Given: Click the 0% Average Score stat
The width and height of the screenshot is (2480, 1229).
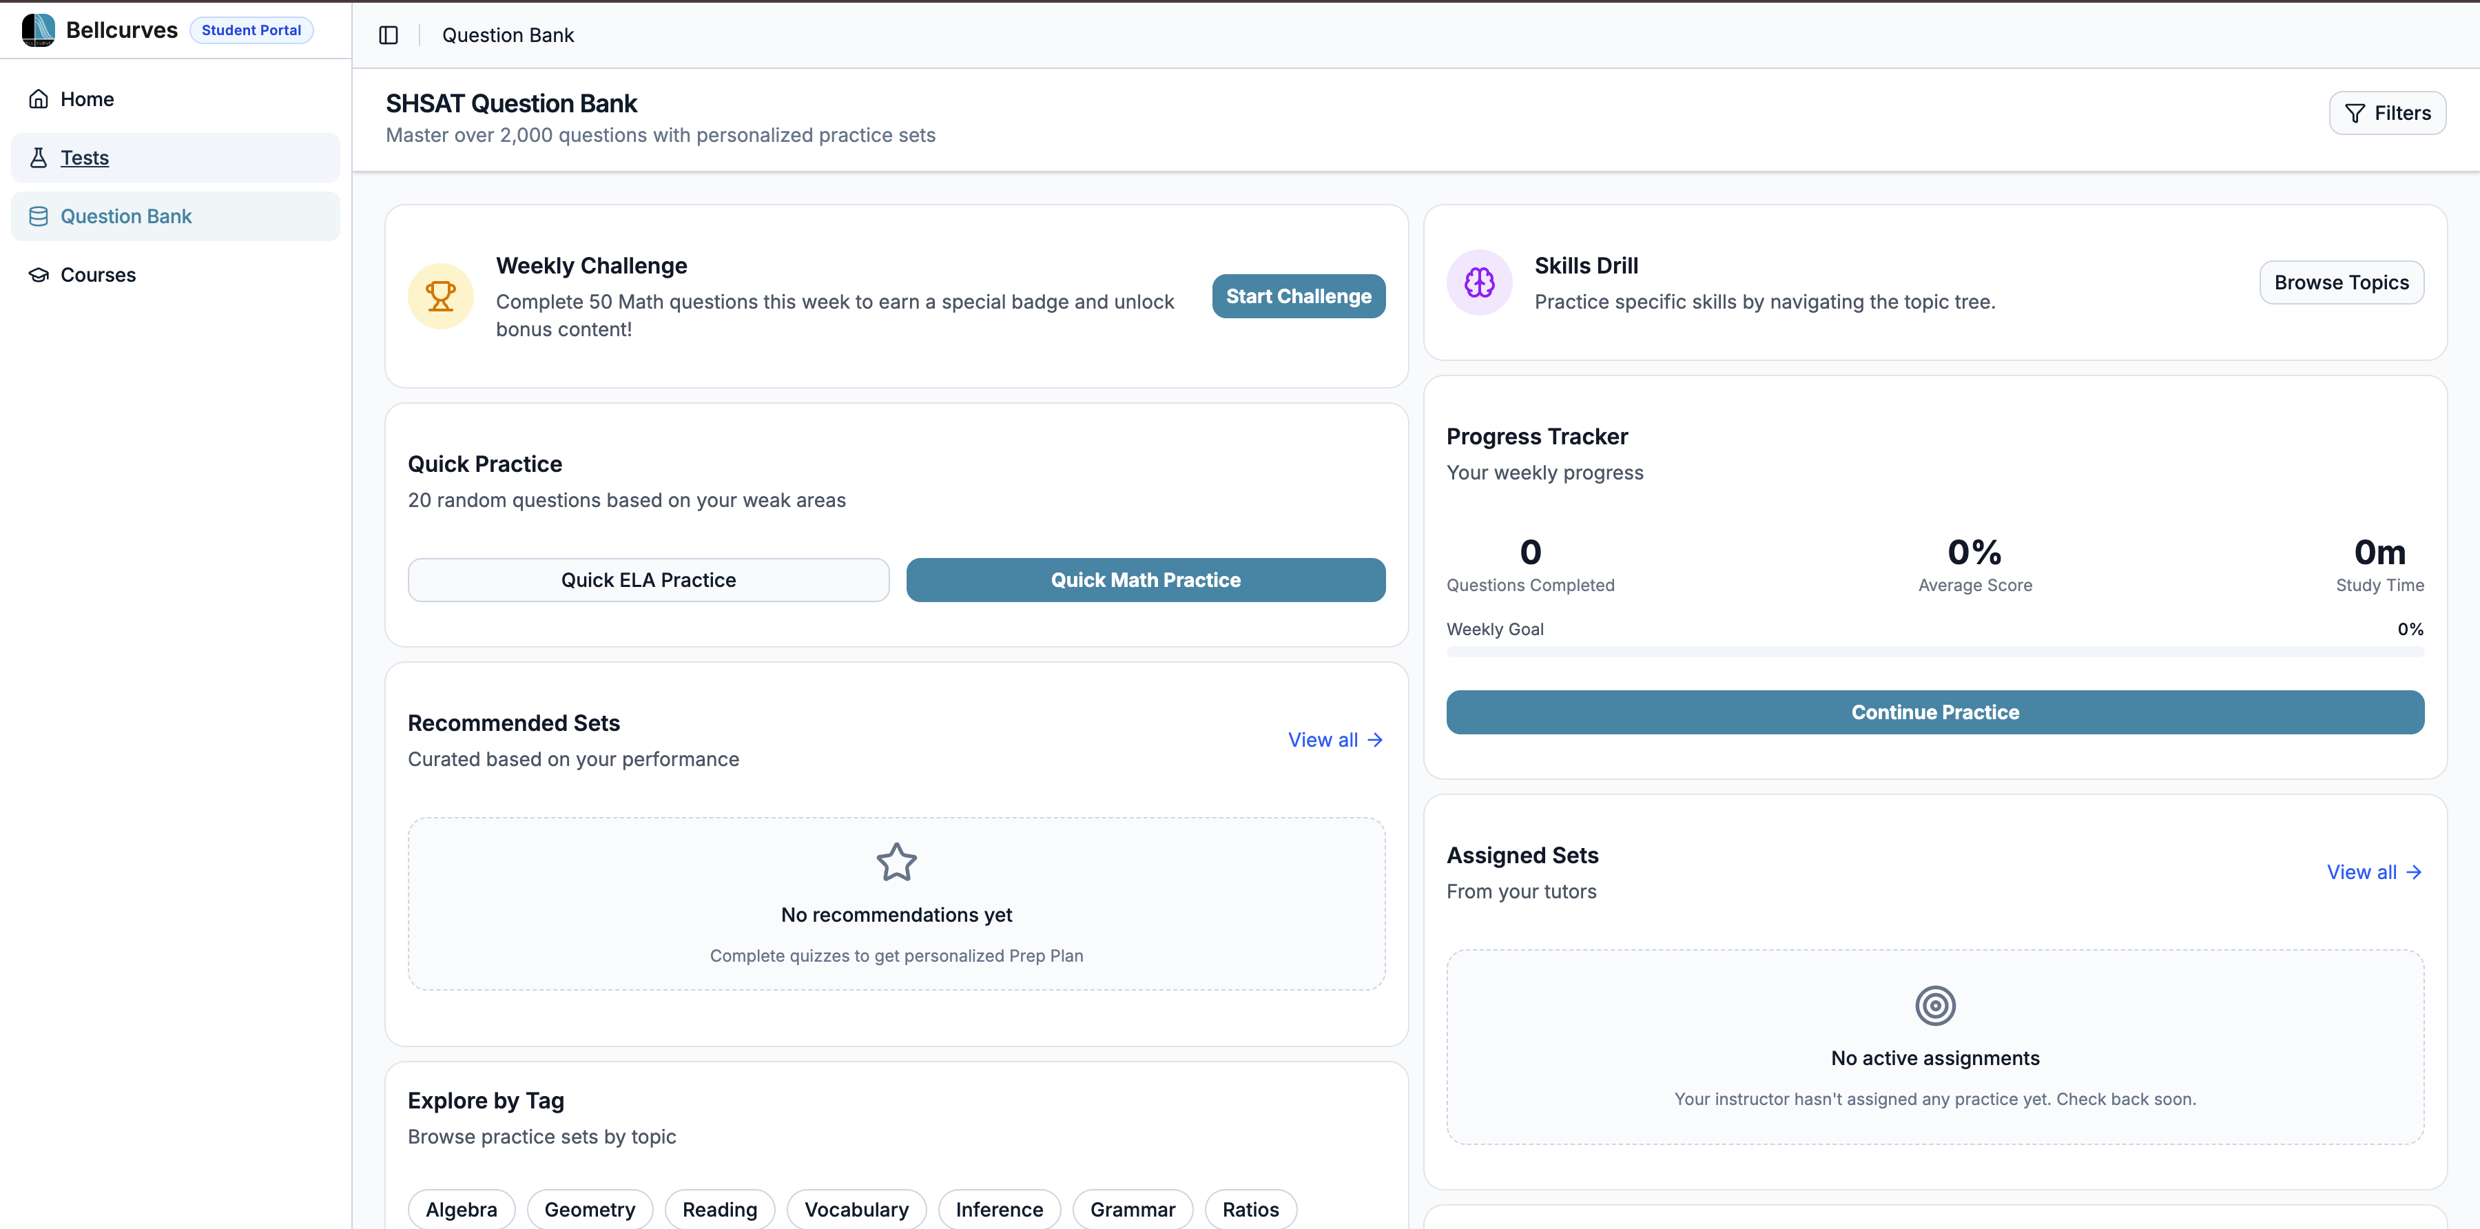Looking at the screenshot, I should pos(1974,565).
